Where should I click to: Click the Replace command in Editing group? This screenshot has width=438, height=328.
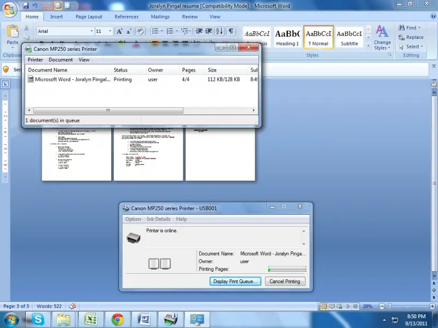(411, 37)
